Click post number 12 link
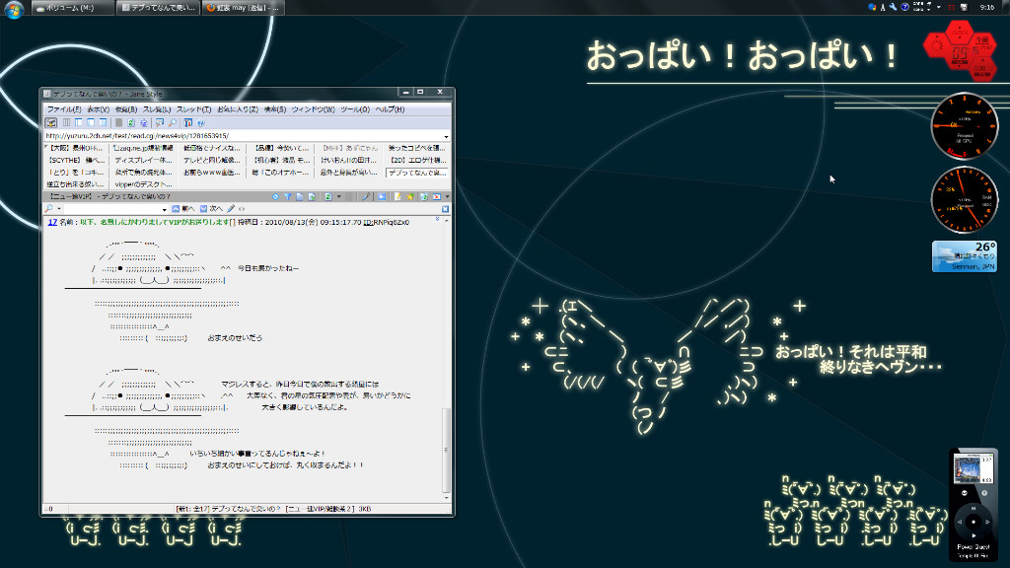 (53, 222)
